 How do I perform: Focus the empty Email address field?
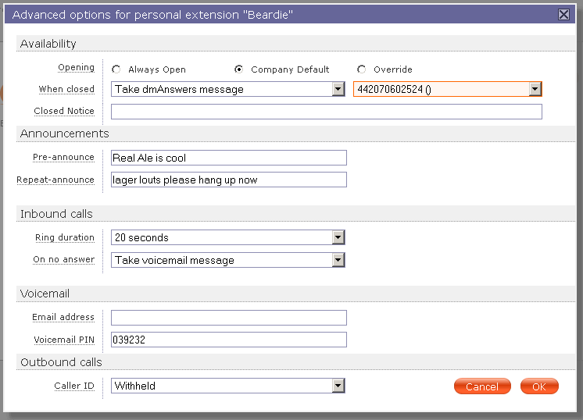coord(228,318)
